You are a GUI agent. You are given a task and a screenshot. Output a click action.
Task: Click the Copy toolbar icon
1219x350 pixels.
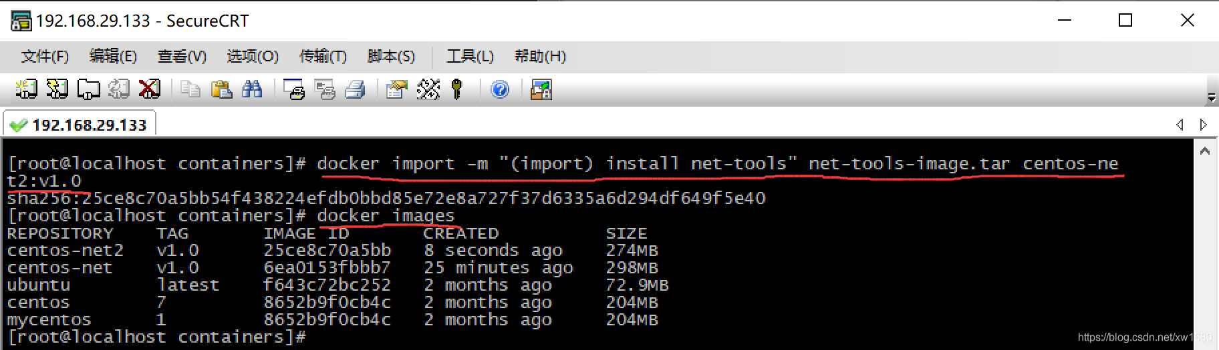point(190,89)
